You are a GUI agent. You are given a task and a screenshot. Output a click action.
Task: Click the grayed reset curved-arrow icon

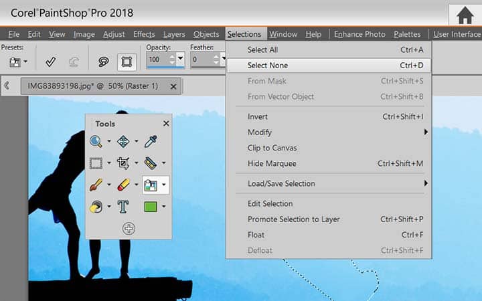tap(74, 62)
